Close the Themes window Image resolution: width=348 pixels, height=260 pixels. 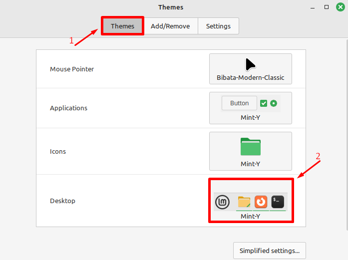coord(340,7)
